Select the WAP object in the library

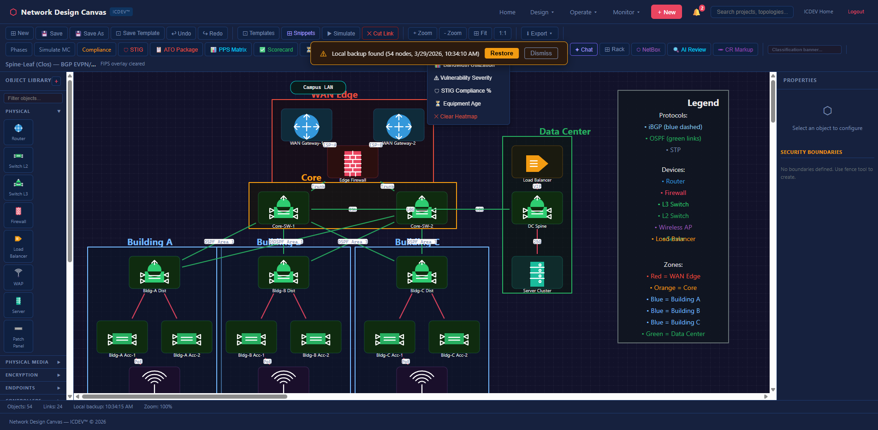(x=18, y=277)
